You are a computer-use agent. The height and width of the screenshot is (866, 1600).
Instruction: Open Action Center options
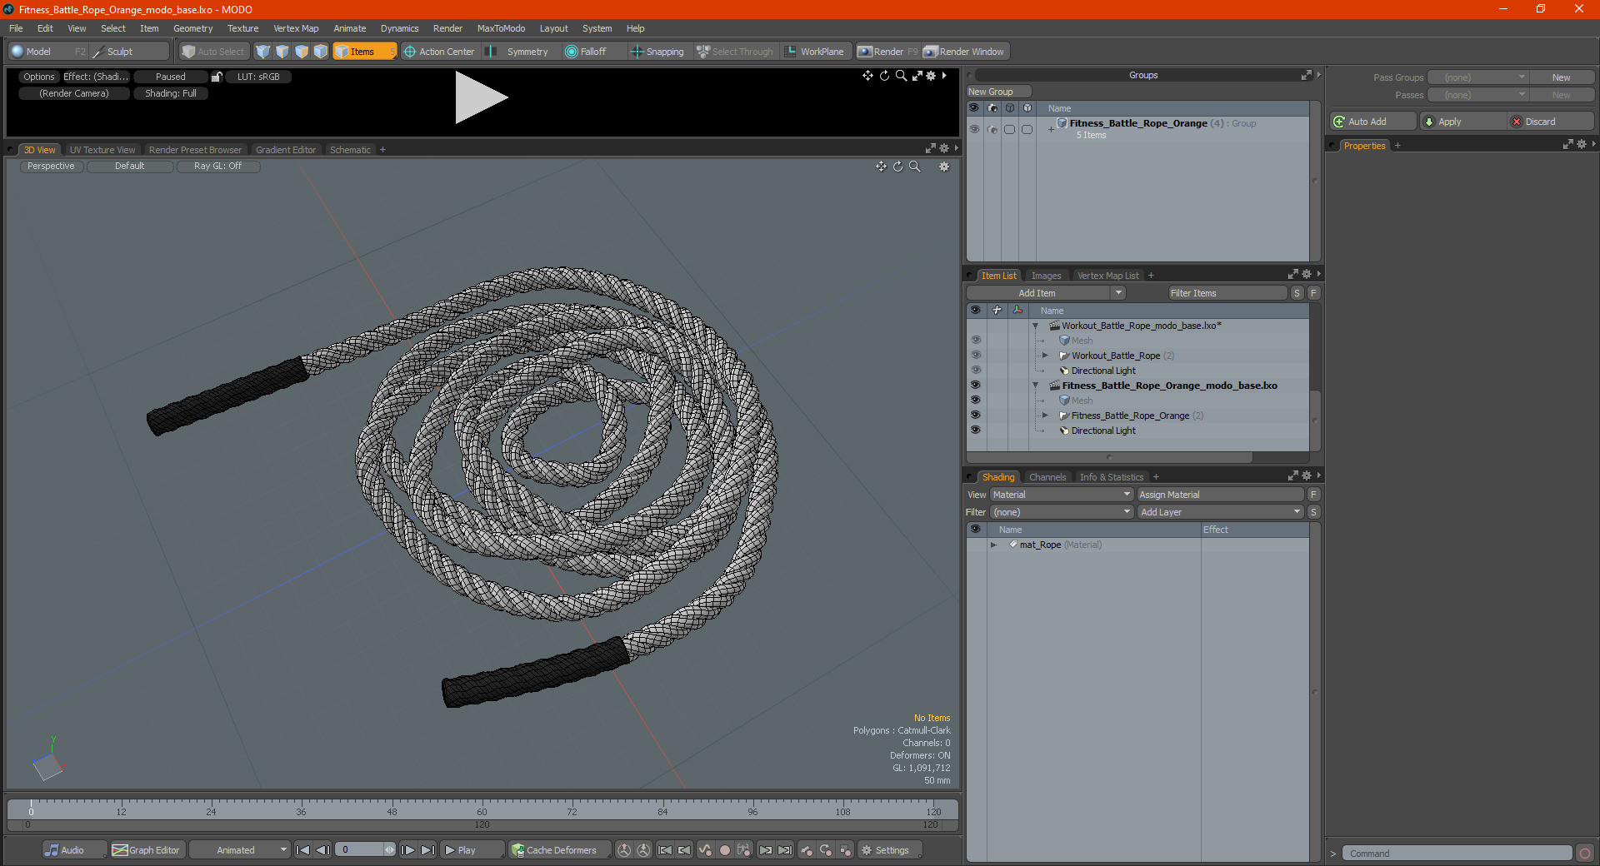(439, 52)
